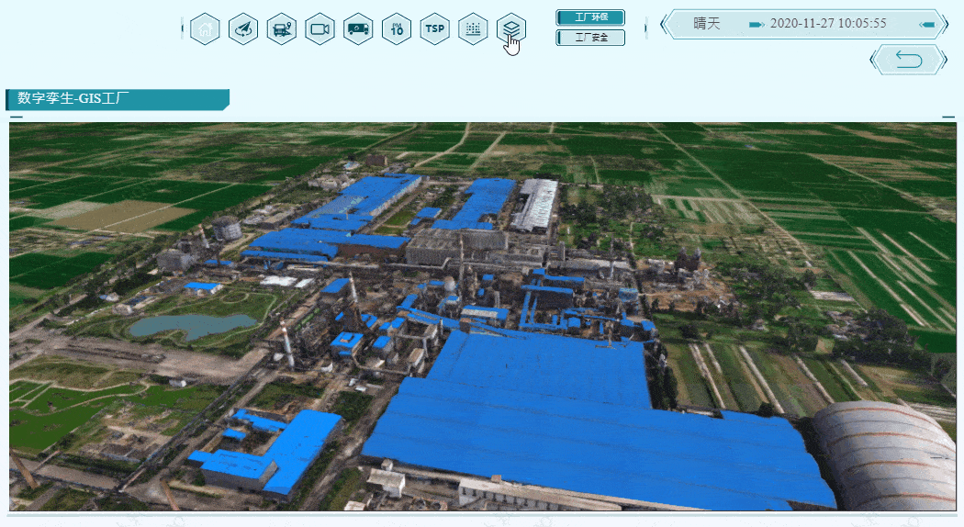Image resolution: width=964 pixels, height=527 pixels.
Task: Click the white domed storage building
Action: tap(886, 454)
